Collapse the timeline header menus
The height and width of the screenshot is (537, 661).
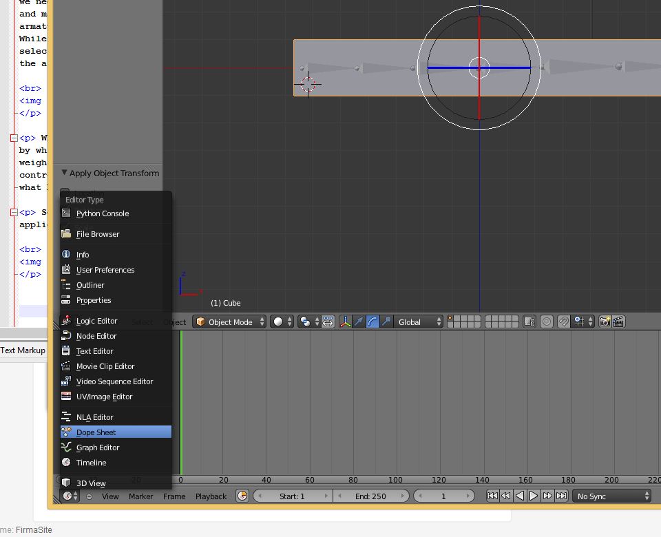(89, 496)
